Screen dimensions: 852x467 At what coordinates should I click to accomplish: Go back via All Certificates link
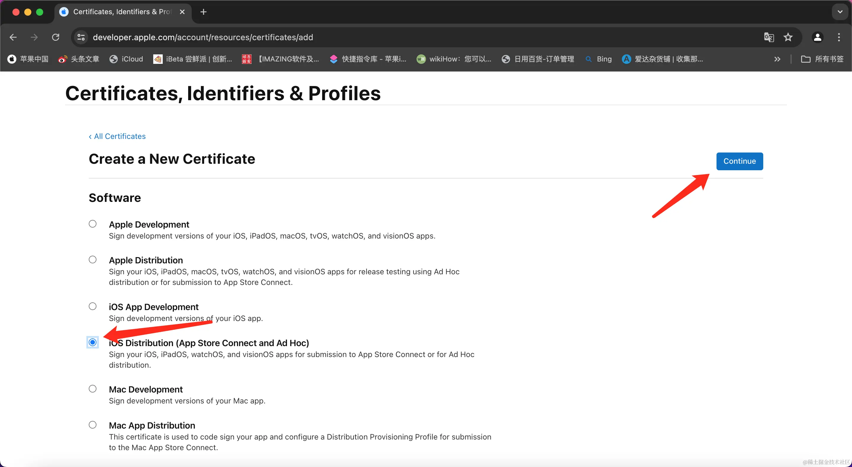(117, 137)
